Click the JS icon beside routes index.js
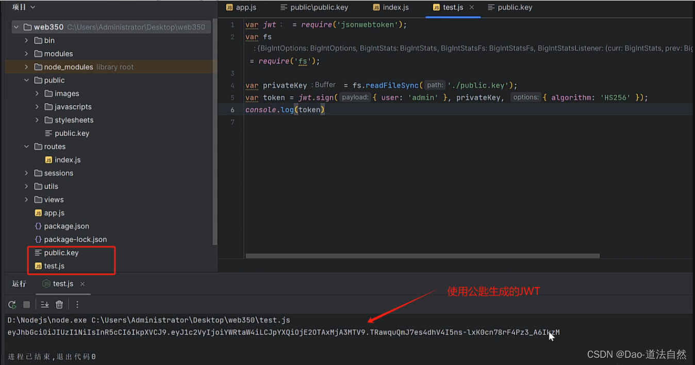 click(49, 160)
